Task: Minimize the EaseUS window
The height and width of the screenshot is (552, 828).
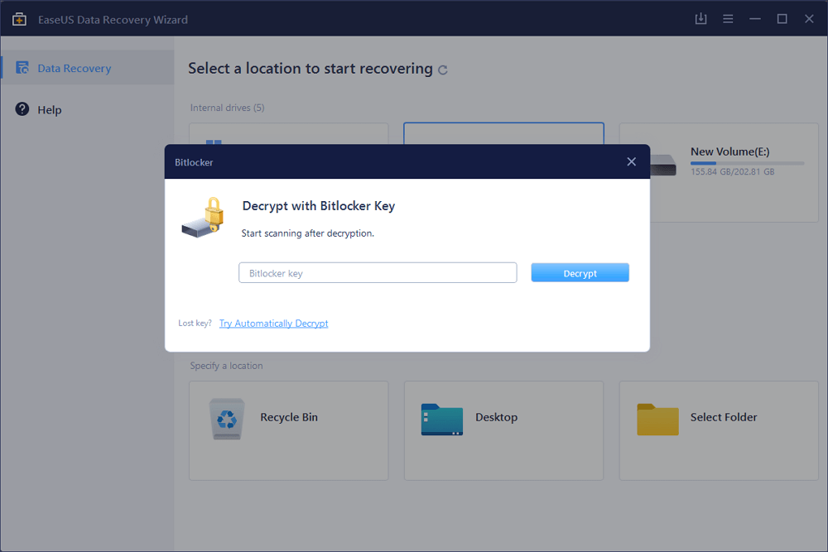Action: tap(754, 19)
